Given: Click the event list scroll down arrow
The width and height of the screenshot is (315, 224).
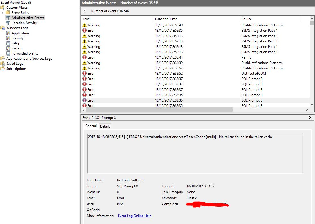Looking at the screenshot, I should pos(312,105).
